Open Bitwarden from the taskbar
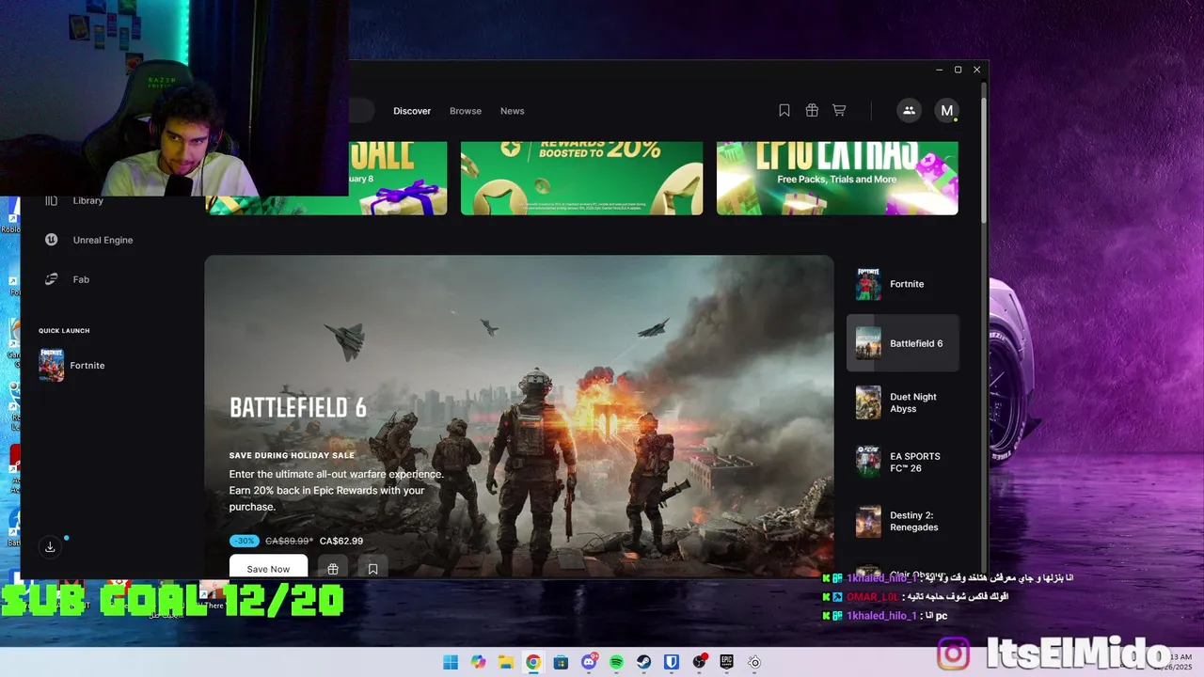Image resolution: width=1204 pixels, height=677 pixels. coord(672,662)
